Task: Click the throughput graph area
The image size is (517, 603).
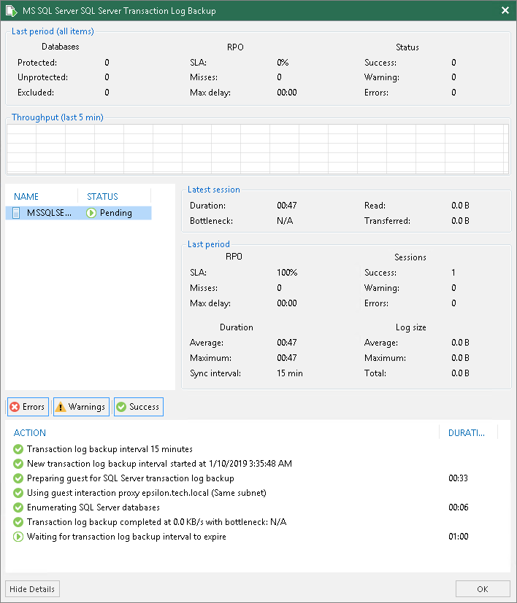Action: pos(258,149)
